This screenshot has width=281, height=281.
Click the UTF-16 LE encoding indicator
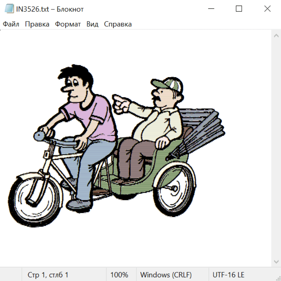tap(228, 275)
